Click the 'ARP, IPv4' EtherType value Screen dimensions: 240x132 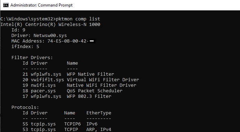99,130
